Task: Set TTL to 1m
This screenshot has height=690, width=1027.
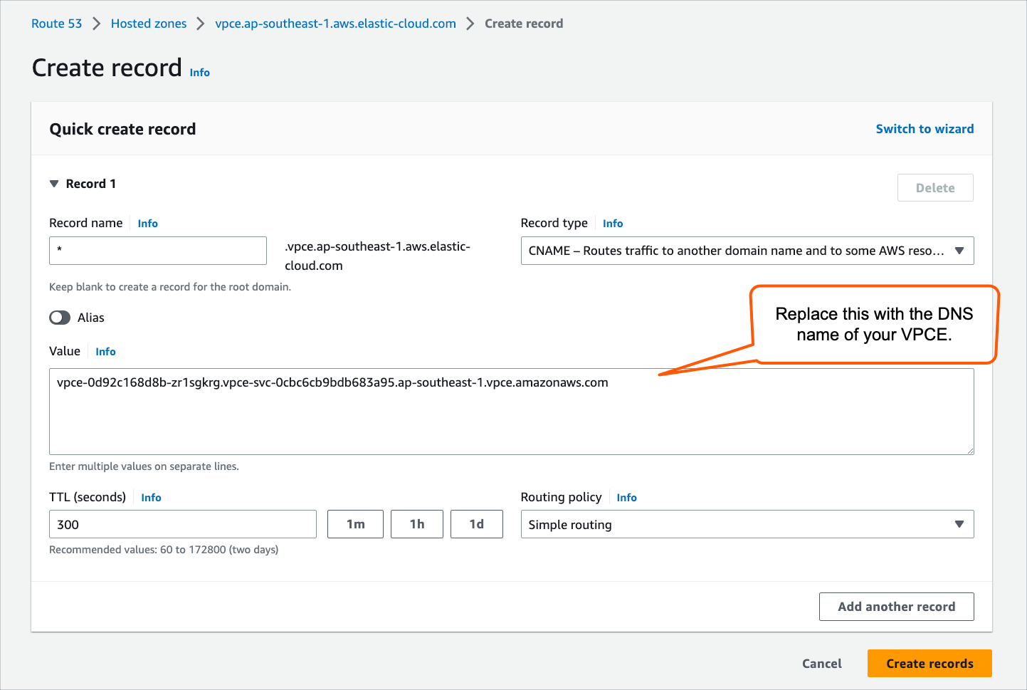Action: click(355, 524)
